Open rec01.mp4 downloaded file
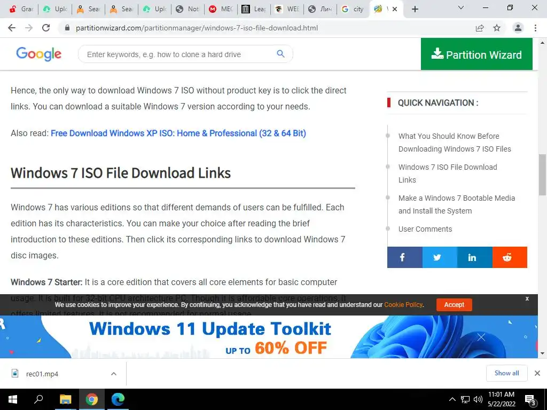The image size is (547, 410). (42, 374)
